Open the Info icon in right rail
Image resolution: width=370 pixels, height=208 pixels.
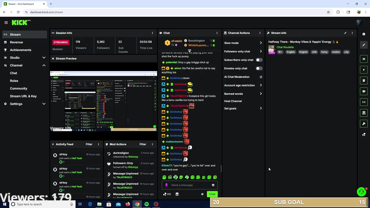(x=364, y=34)
